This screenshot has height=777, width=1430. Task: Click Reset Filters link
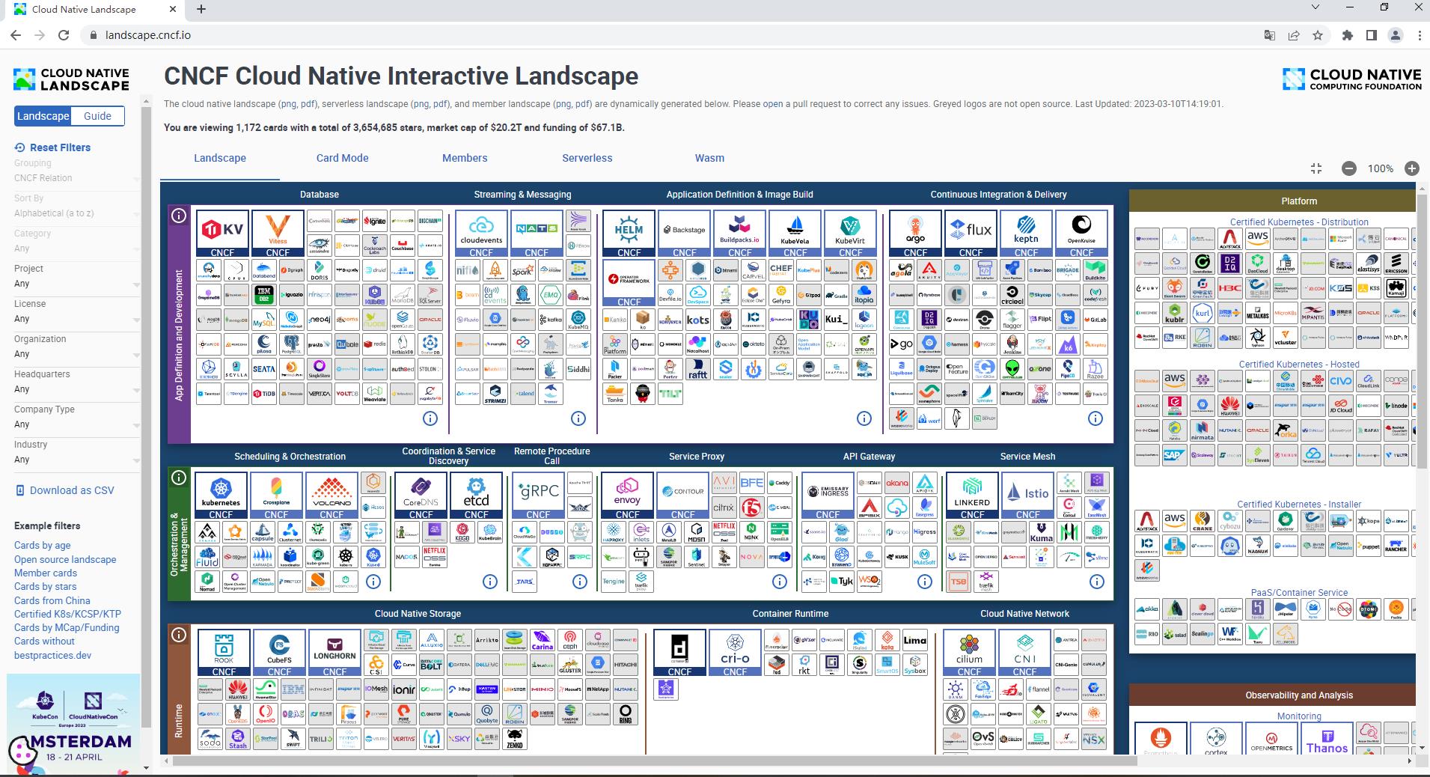tap(53, 147)
